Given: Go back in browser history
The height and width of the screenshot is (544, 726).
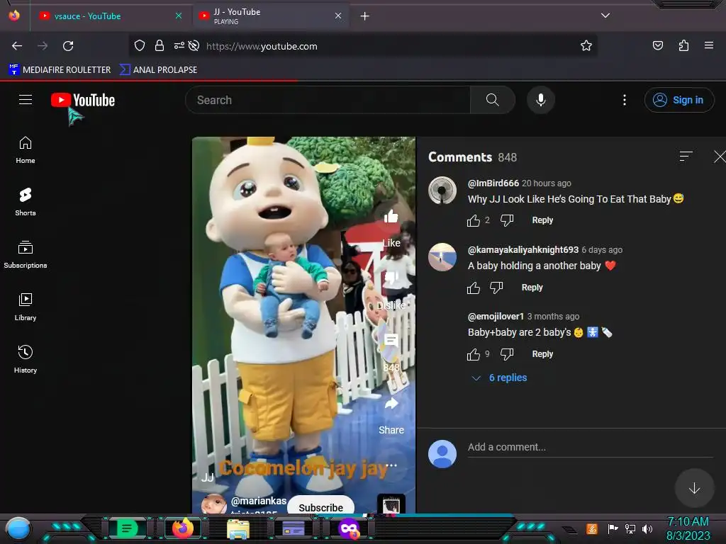Looking at the screenshot, I should tap(17, 46).
